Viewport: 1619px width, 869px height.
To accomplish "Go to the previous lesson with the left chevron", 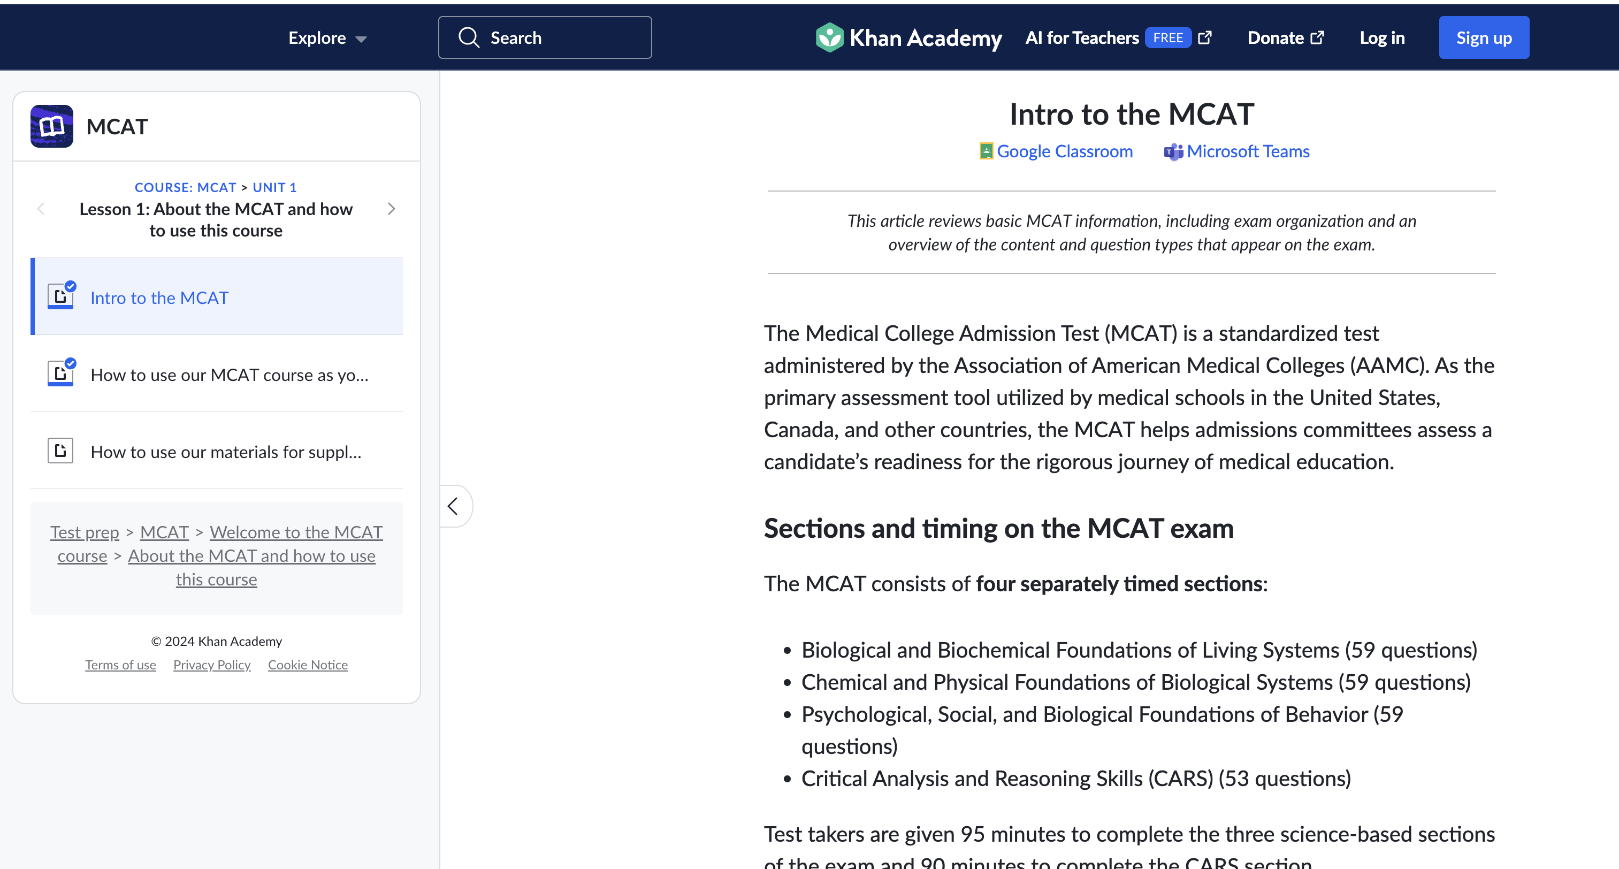I will [x=42, y=209].
